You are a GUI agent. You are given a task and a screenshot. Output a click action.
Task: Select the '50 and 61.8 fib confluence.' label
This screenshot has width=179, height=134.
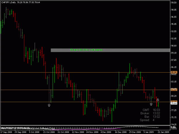[86, 50]
